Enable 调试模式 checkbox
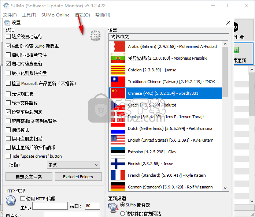This screenshot has width=255, height=217. (x=8, y=130)
